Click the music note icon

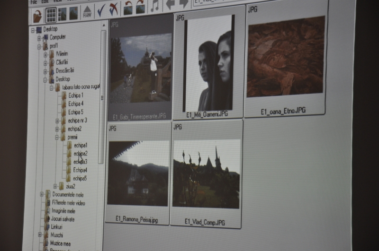pyautogui.click(x=155, y=6)
